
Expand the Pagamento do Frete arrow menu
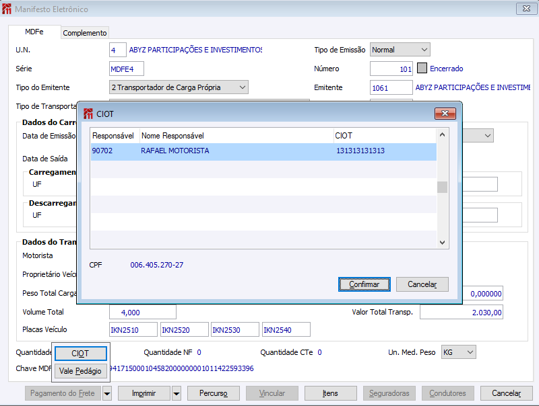(x=107, y=393)
